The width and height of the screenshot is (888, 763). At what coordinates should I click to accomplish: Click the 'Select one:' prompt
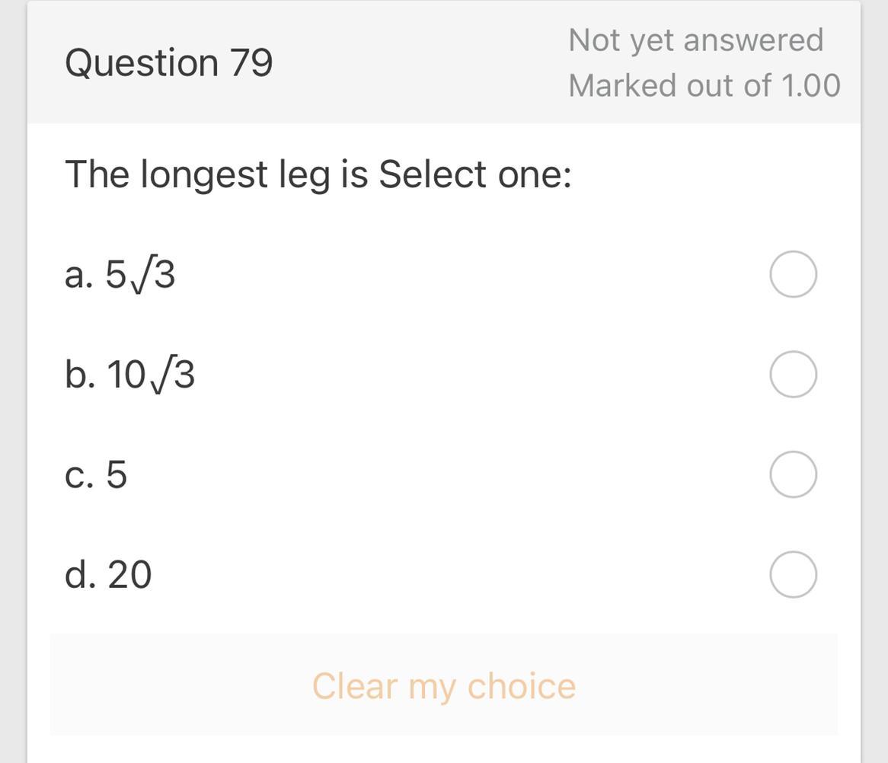tap(474, 174)
